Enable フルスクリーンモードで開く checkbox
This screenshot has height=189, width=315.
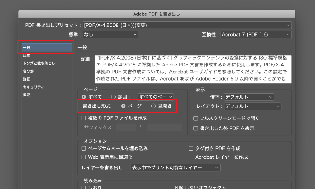point(196,118)
